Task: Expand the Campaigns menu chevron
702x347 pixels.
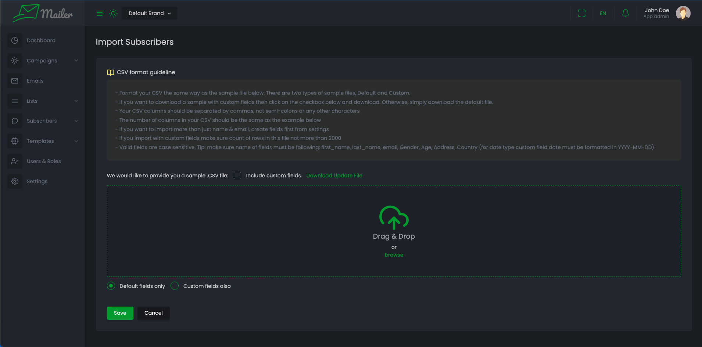Action: 76,61
